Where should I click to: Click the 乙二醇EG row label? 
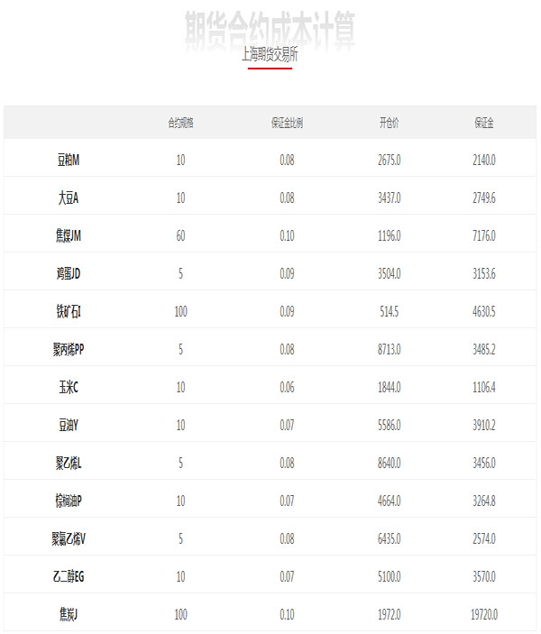pos(69,576)
